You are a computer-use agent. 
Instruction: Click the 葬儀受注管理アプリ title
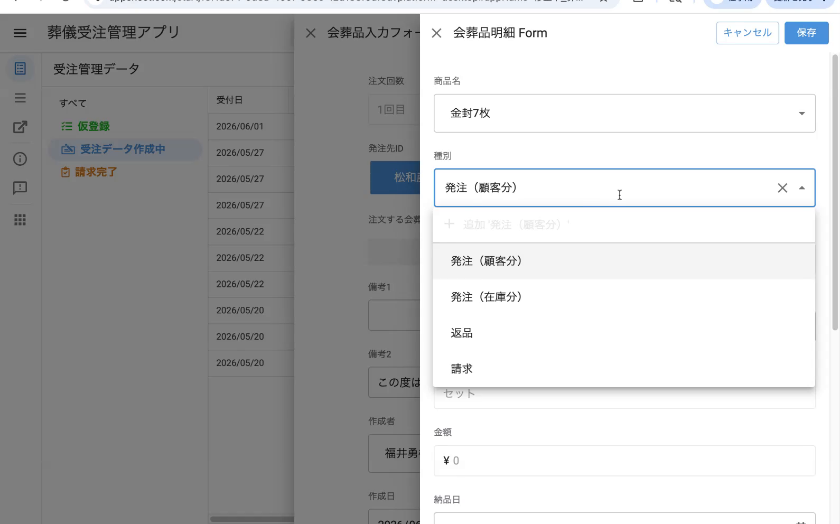(x=114, y=33)
